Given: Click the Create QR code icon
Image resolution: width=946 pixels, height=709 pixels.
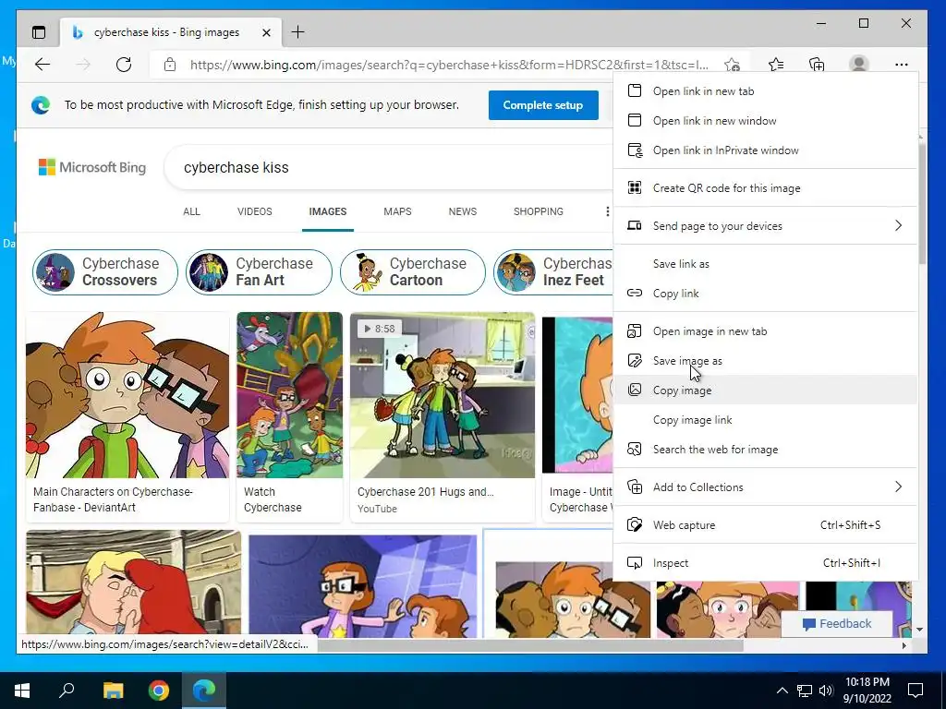Looking at the screenshot, I should (634, 187).
